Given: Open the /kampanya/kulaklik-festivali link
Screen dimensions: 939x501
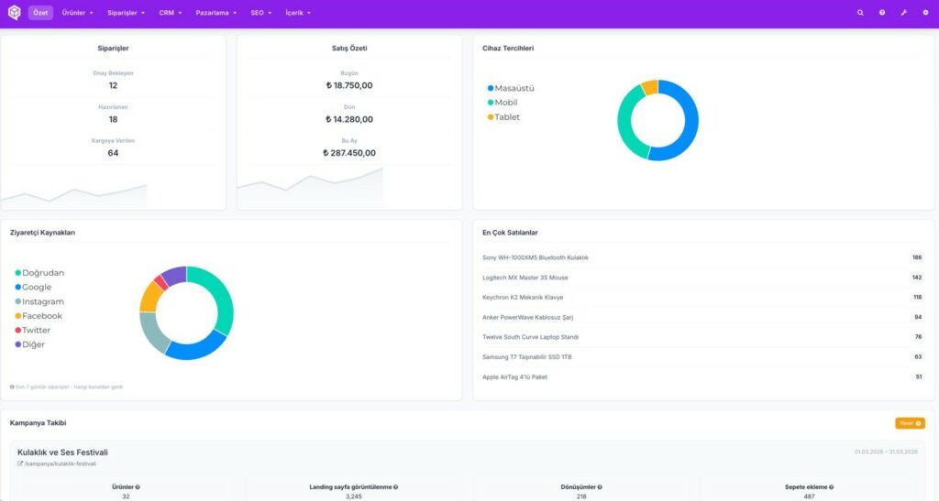Looking at the screenshot, I should pos(57,464).
